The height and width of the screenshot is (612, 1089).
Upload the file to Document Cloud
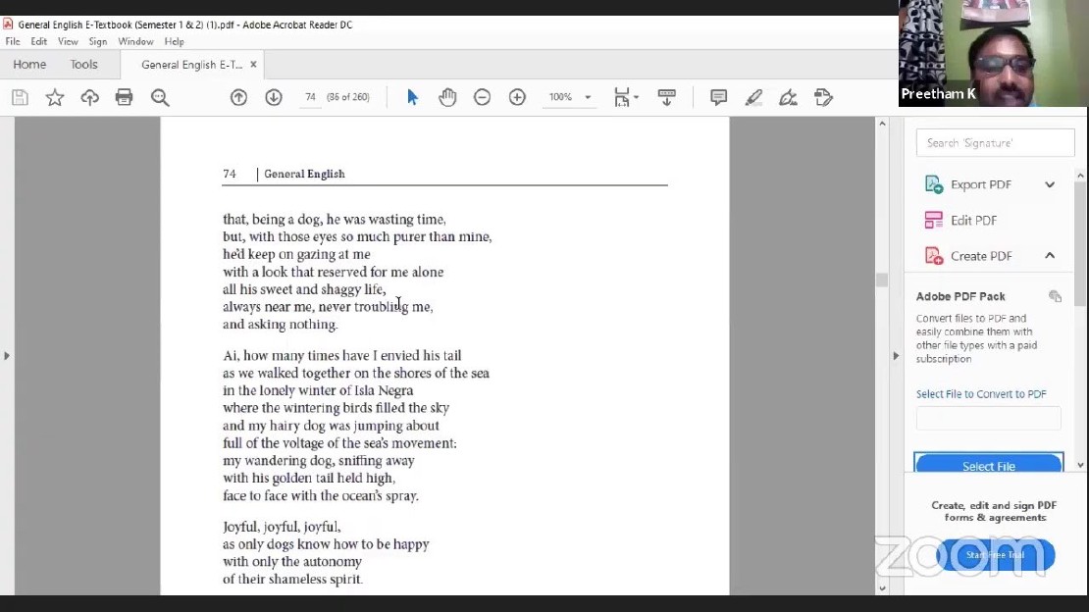(89, 97)
